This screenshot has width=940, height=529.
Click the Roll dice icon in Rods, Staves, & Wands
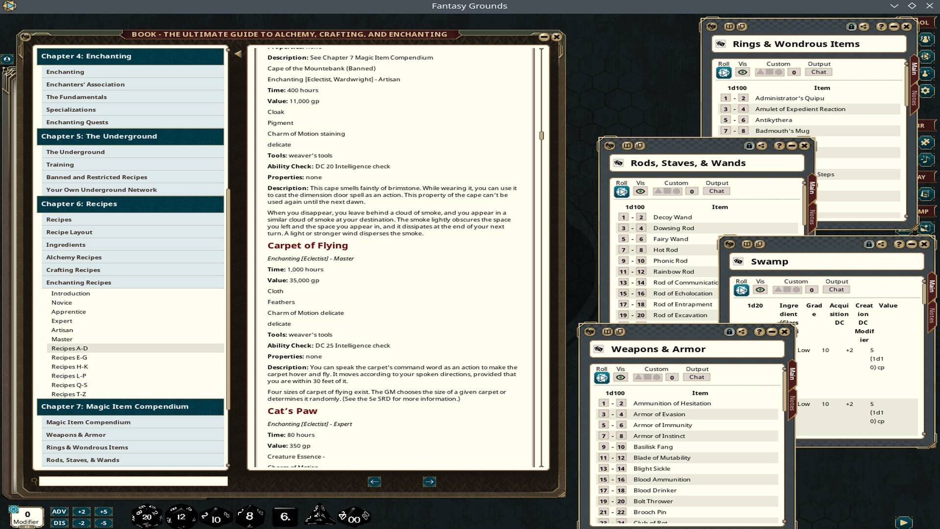622,192
